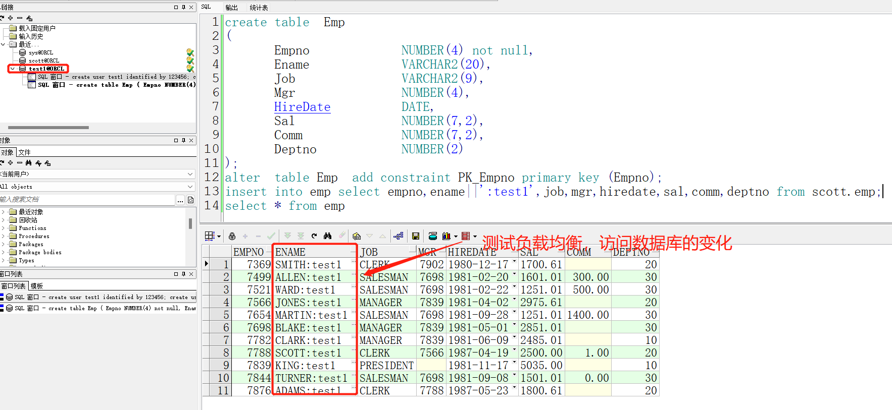The width and height of the screenshot is (892, 410).
Task: Open the red grid icon dropdown arrow
Action: click(475, 236)
